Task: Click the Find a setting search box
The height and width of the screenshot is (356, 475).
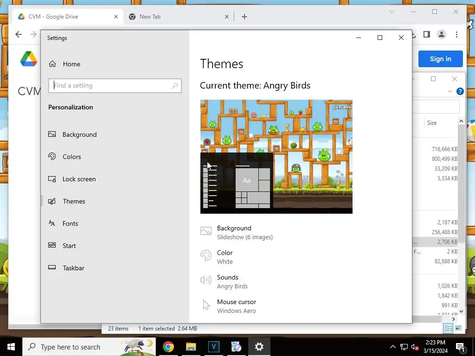Action: 115,86
